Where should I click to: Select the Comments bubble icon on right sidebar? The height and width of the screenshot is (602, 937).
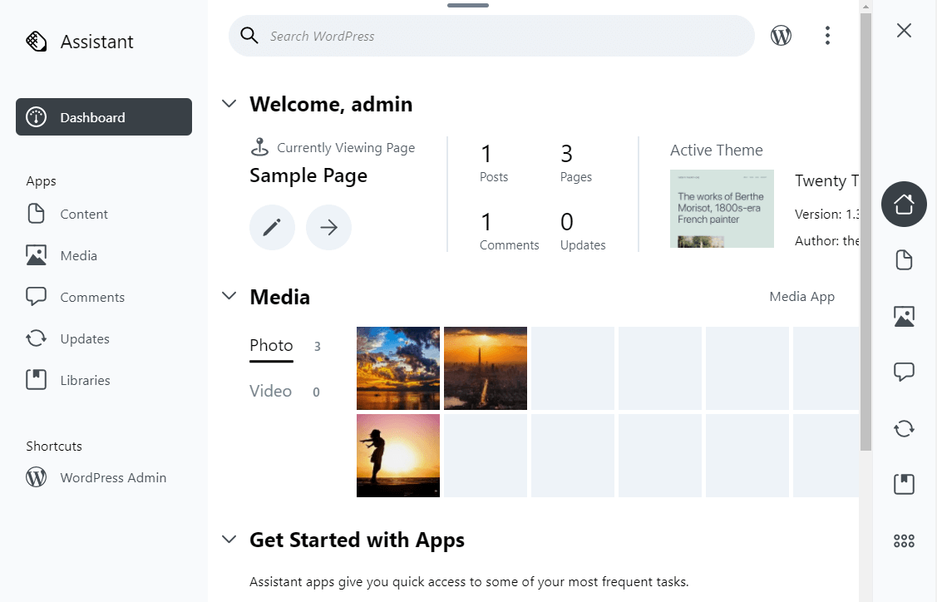pyautogui.click(x=904, y=372)
